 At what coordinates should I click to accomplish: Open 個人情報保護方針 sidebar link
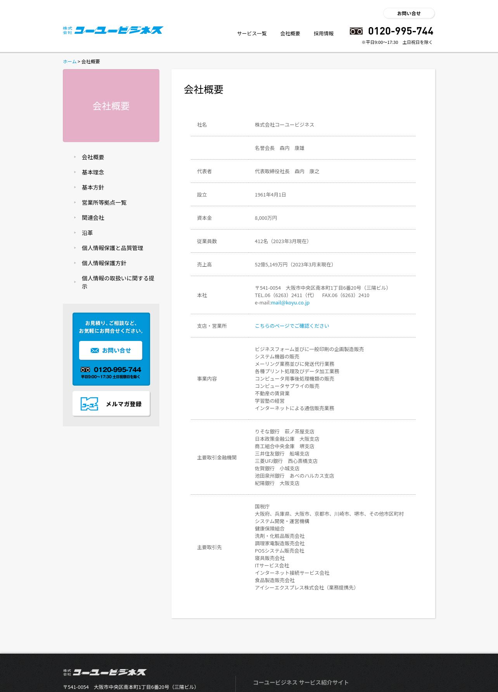tap(104, 263)
